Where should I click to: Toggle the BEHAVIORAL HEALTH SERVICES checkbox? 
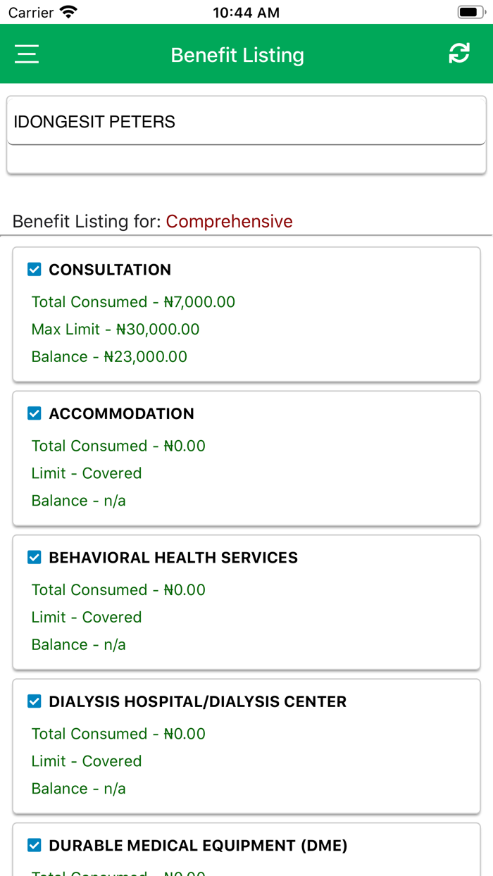point(34,557)
